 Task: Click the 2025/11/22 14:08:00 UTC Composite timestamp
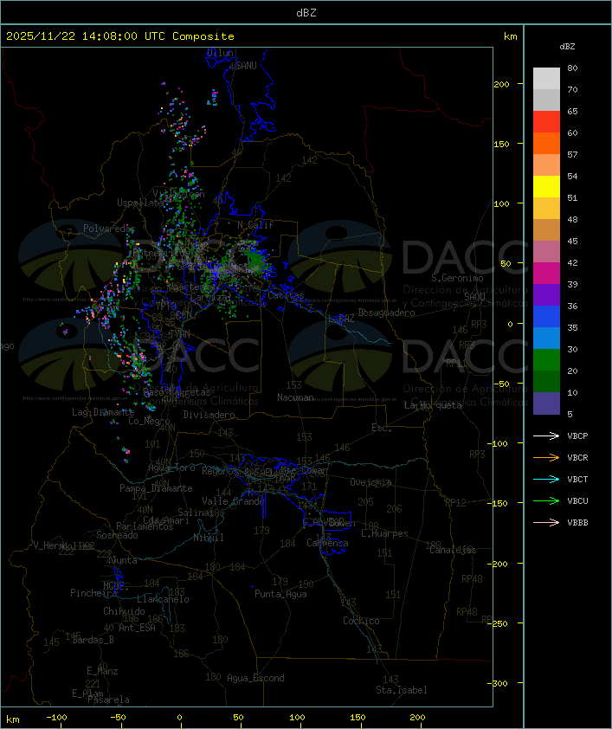pos(120,35)
